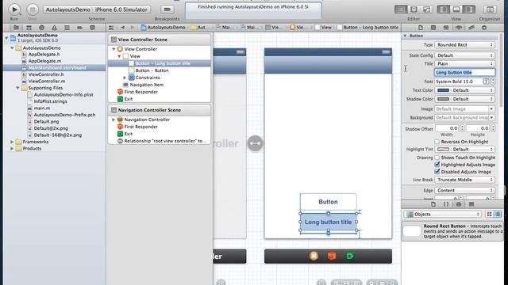Uncheck Disabled Adjusts Image
This screenshot has height=285, width=508.
coord(437,172)
